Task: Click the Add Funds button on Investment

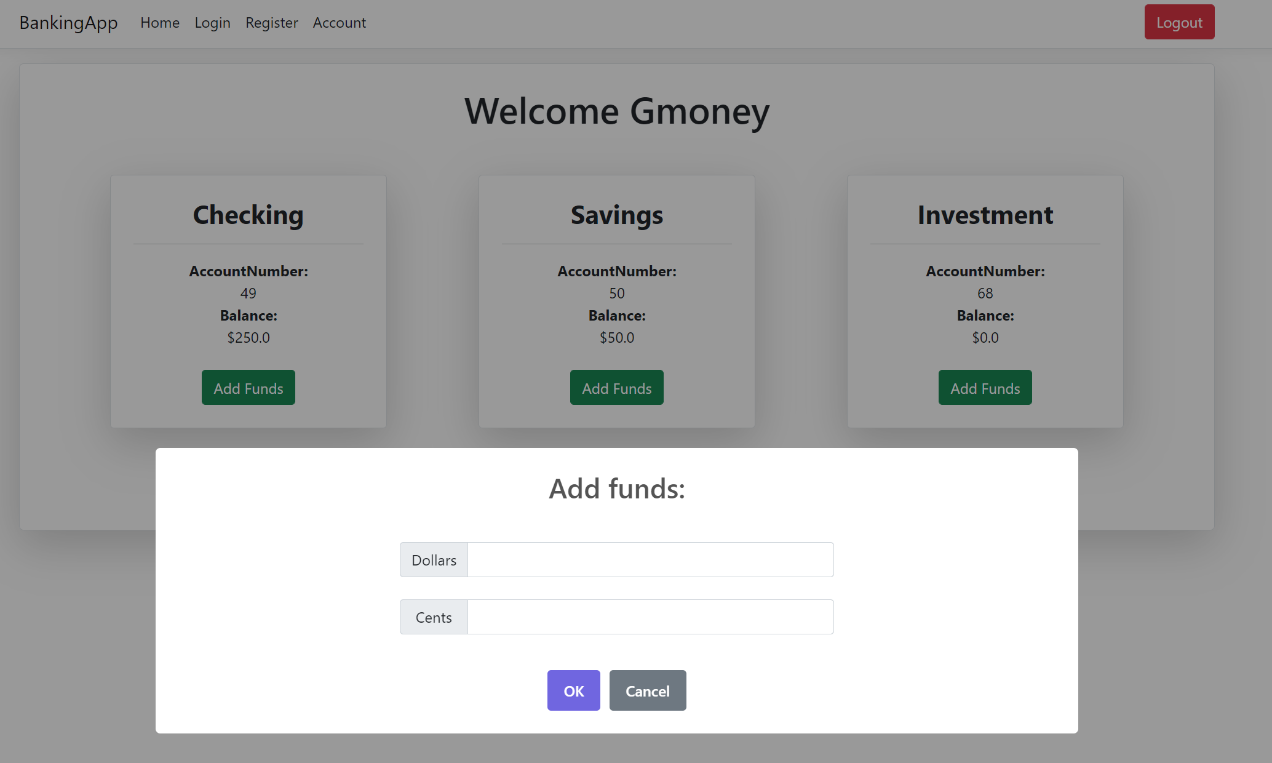Action: [985, 387]
